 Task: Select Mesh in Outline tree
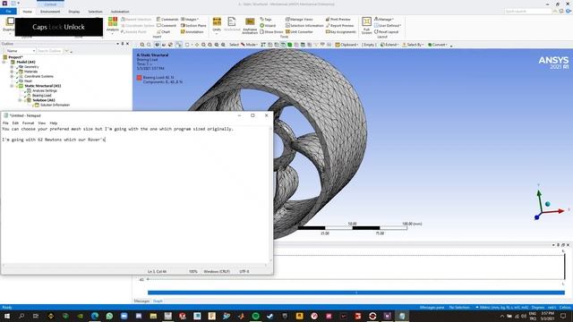point(28,81)
